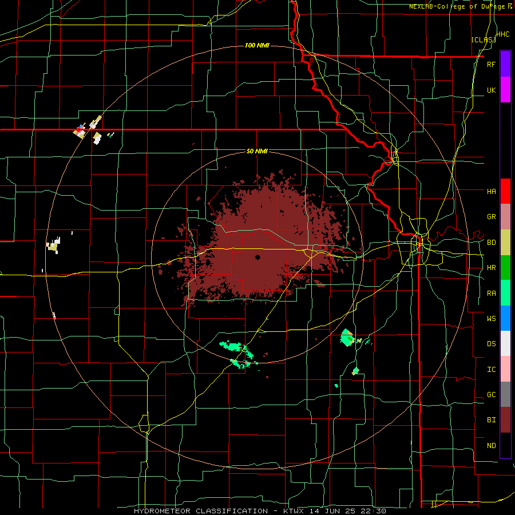Click the 'HA' legend label text
This screenshot has width=515, height=515.
coord(491,192)
